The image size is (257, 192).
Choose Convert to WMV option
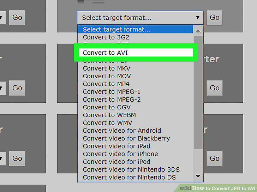point(136,123)
